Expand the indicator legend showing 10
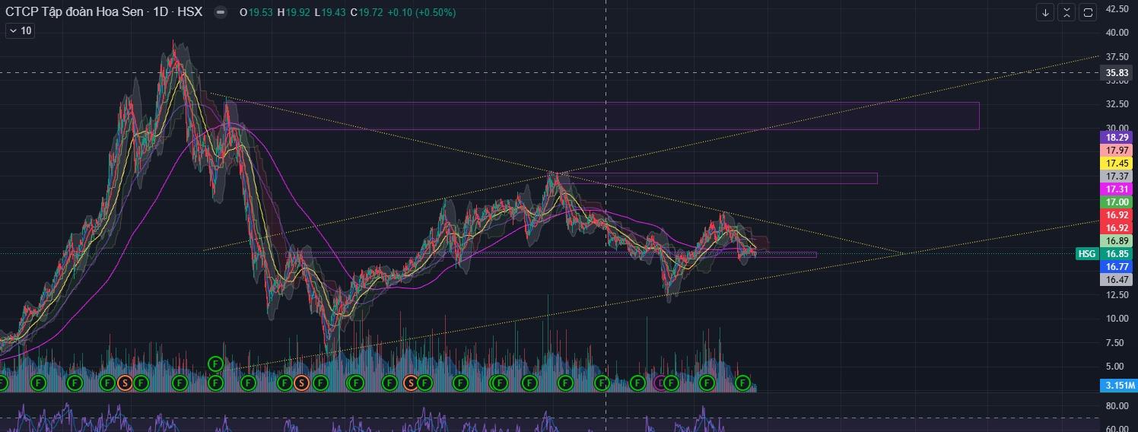Screen dimensions: 1138x432 (x=20, y=30)
